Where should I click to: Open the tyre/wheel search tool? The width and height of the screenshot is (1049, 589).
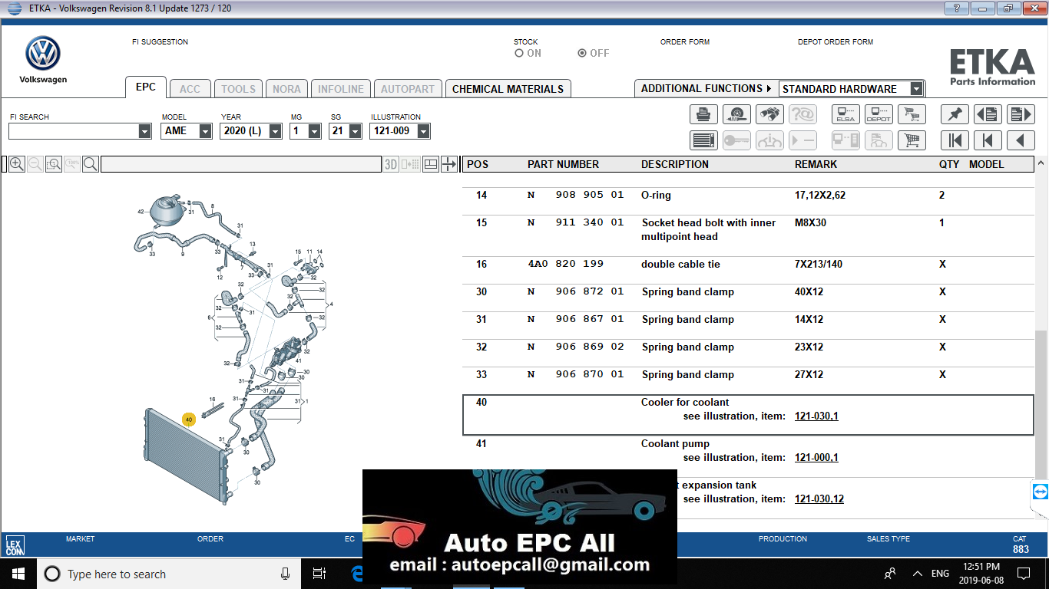[736, 114]
